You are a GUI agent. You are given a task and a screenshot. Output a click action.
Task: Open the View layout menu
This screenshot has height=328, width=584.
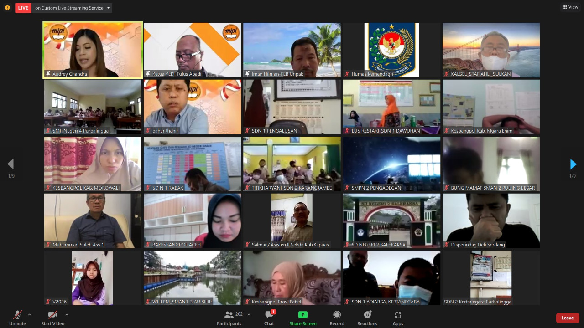[570, 7]
